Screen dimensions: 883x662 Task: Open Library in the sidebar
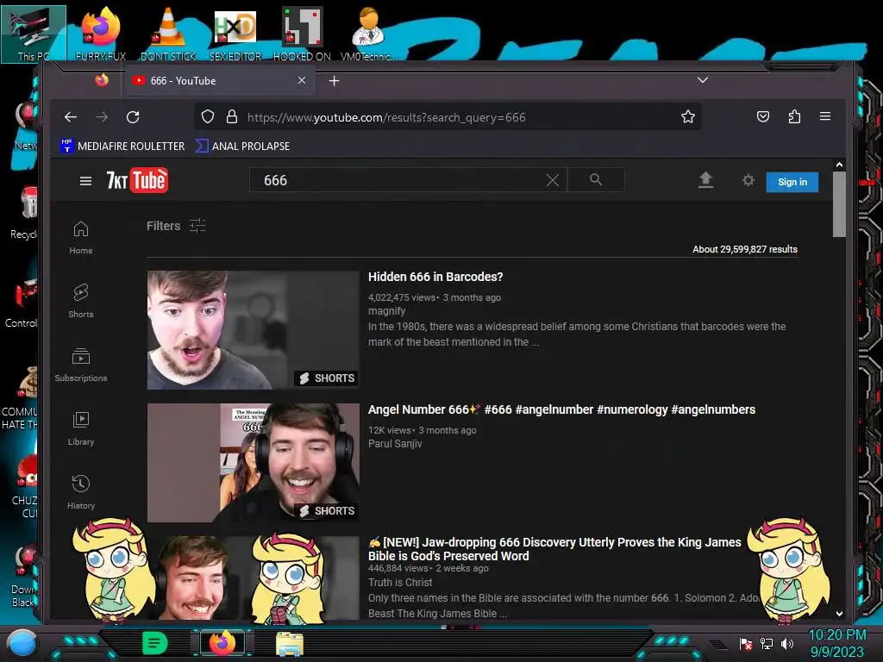click(x=81, y=429)
